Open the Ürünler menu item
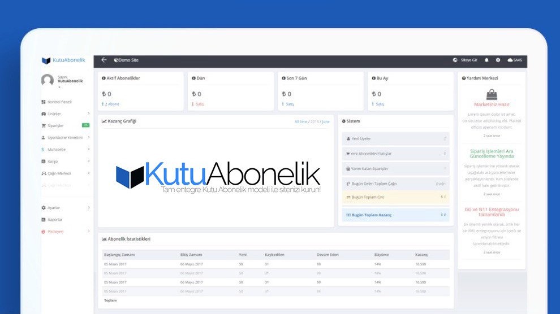Screen dimensions: 560x314 click(x=54, y=114)
